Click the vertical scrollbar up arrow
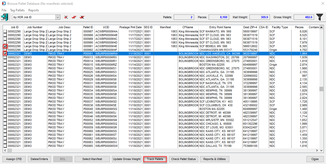This screenshot has width=326, height=164. (x=321, y=27)
